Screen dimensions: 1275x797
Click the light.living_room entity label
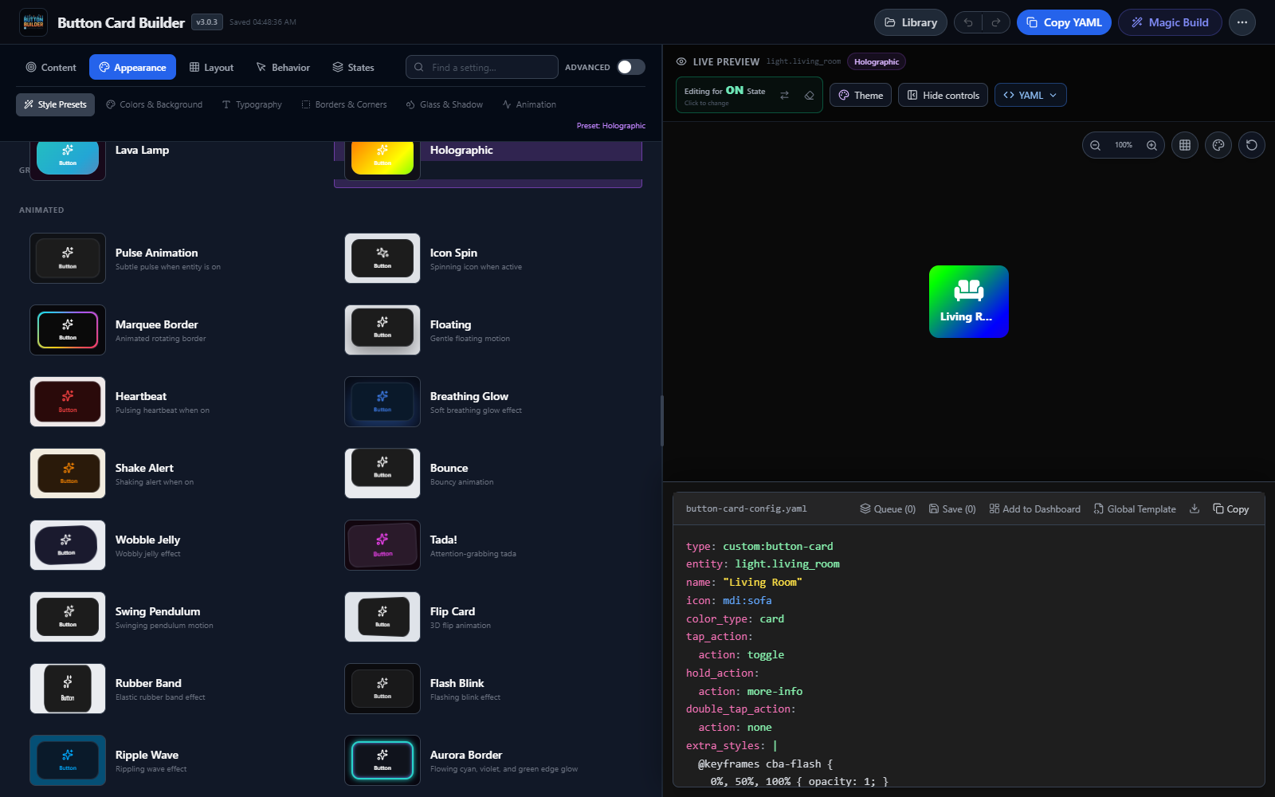(803, 61)
